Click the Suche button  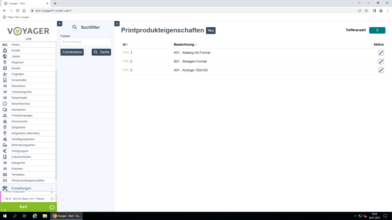coord(101,52)
